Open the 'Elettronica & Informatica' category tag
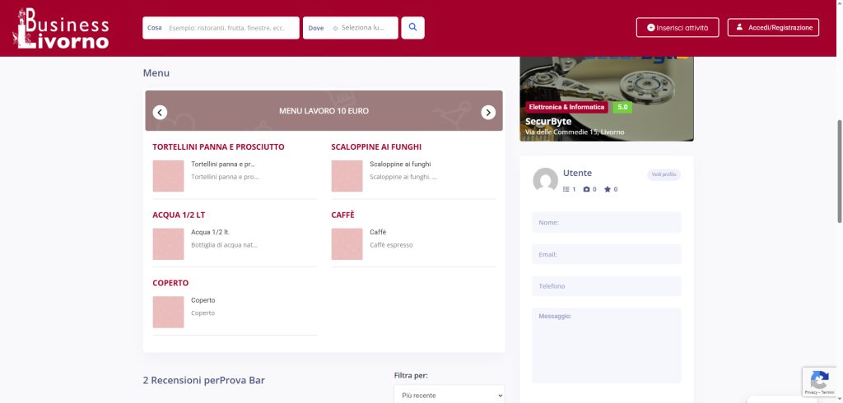 click(x=566, y=107)
